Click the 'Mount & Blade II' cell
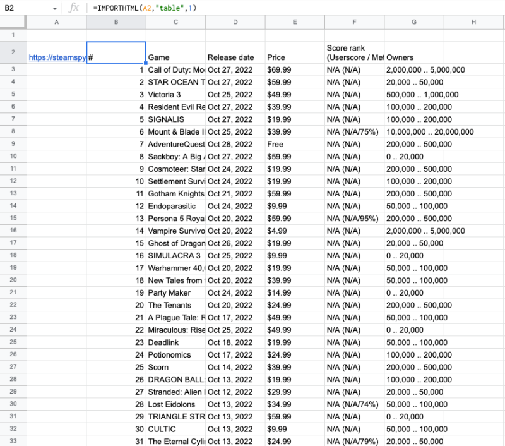Screen dimensions: 505x446 pyautogui.click(x=175, y=132)
